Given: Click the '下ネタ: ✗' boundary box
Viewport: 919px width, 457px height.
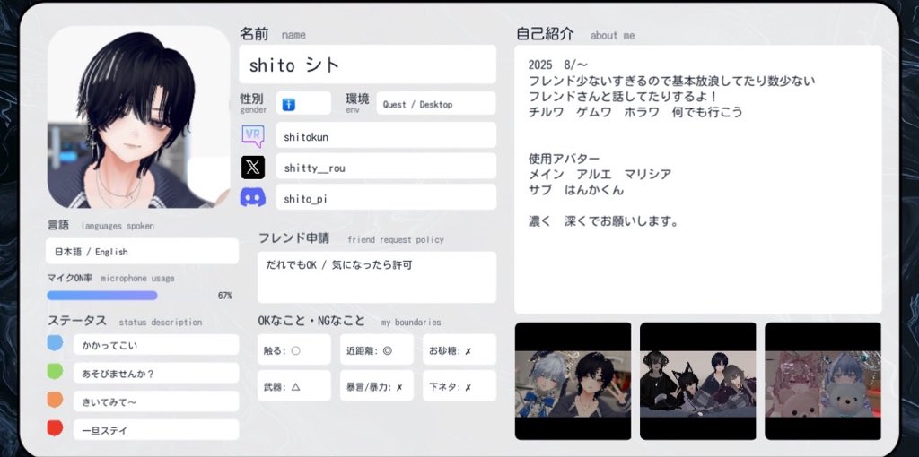Looking at the screenshot, I should tap(459, 385).
